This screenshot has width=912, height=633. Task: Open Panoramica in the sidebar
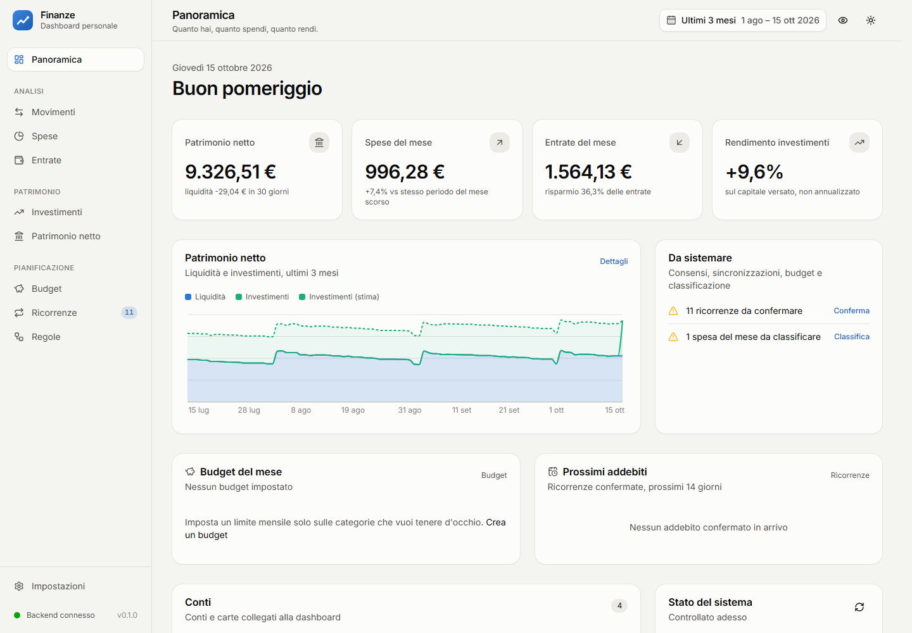point(76,60)
